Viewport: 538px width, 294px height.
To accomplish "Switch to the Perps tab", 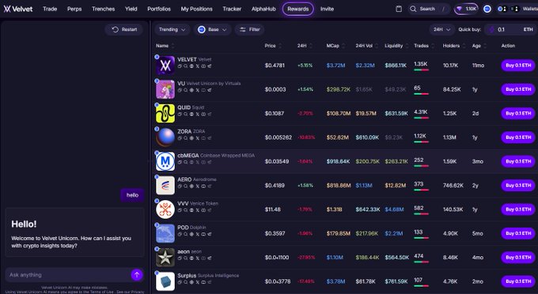I will 74,9.
